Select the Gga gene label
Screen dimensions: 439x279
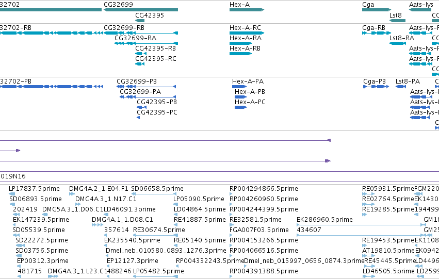point(368,5)
